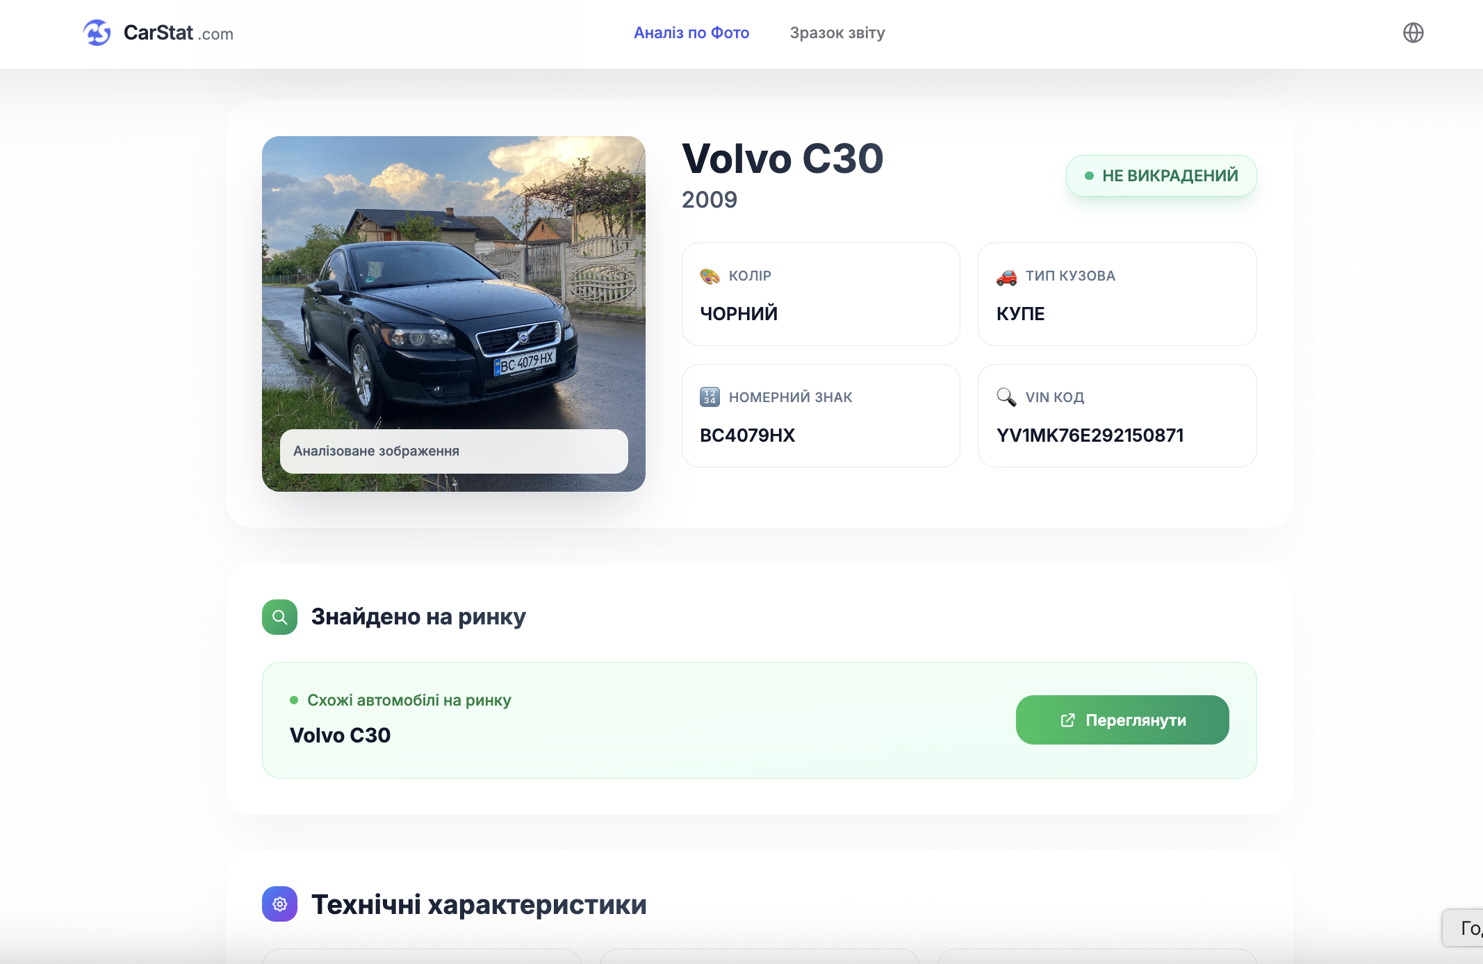
Task: Click the НЕ ВИКРАДЕНИЙ status badge
Action: tap(1161, 176)
